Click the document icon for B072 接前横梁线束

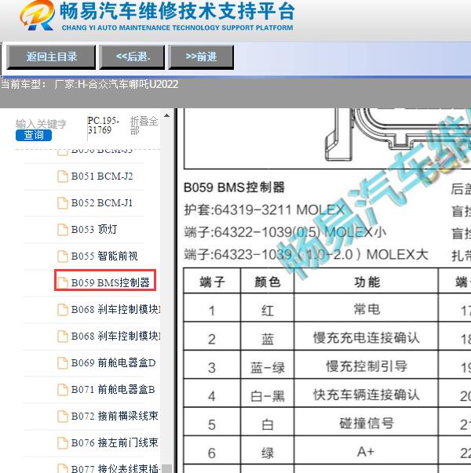coord(63,416)
